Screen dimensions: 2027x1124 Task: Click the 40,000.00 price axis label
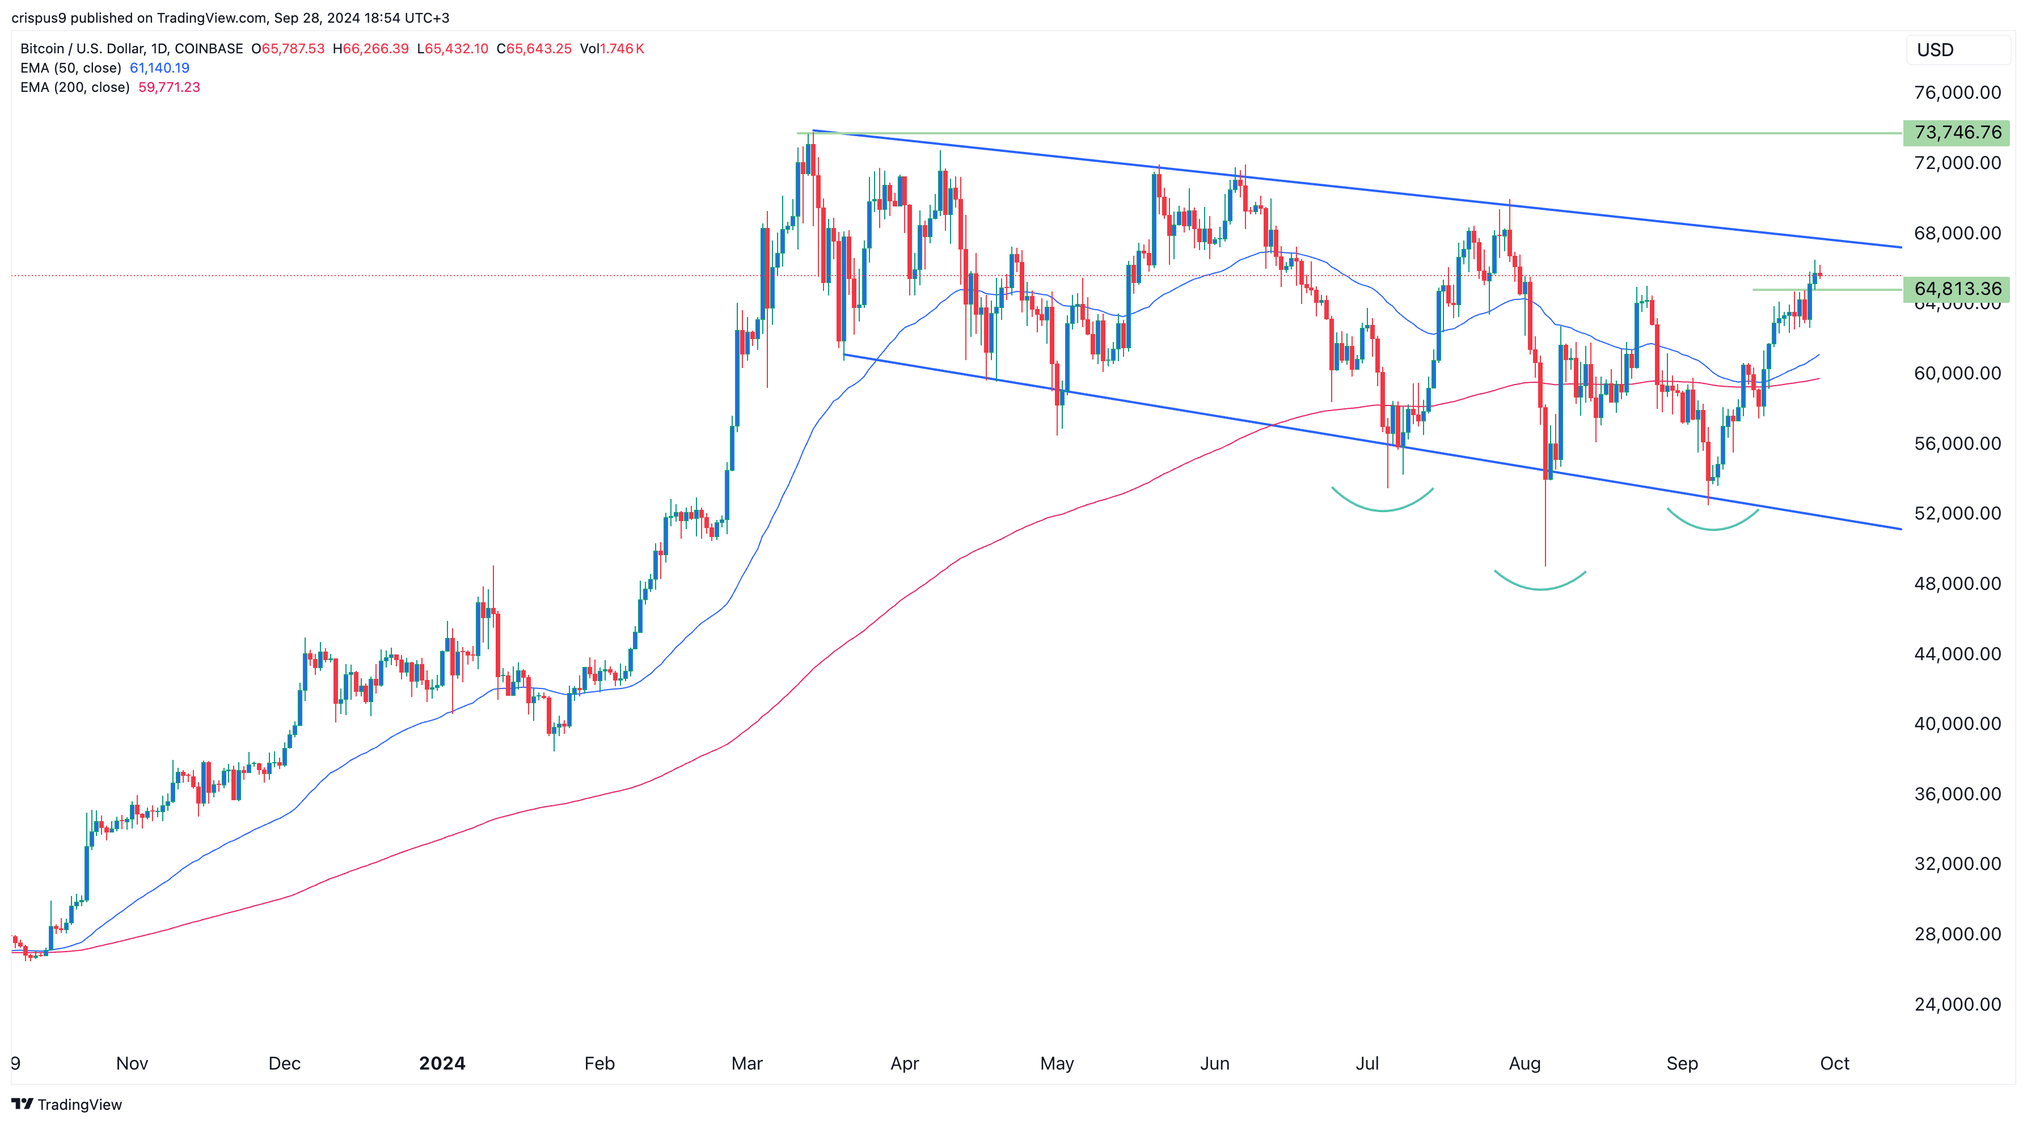click(x=1957, y=724)
